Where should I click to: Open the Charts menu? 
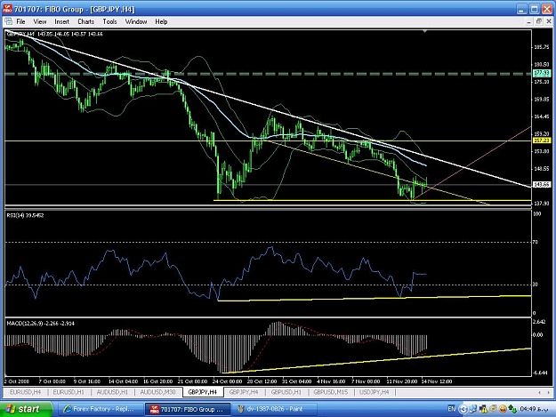[85, 21]
